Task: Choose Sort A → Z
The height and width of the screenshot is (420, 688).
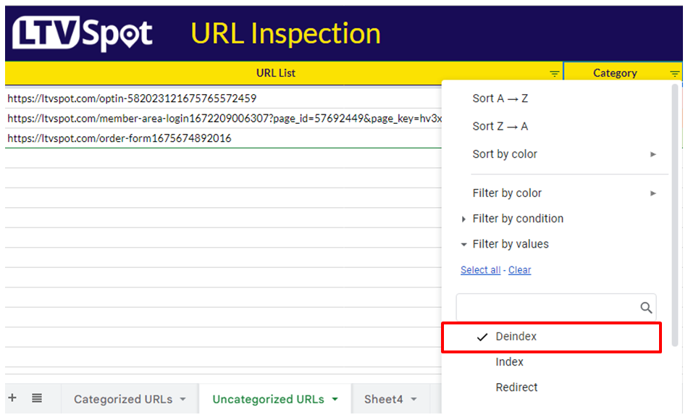Action: [x=500, y=98]
